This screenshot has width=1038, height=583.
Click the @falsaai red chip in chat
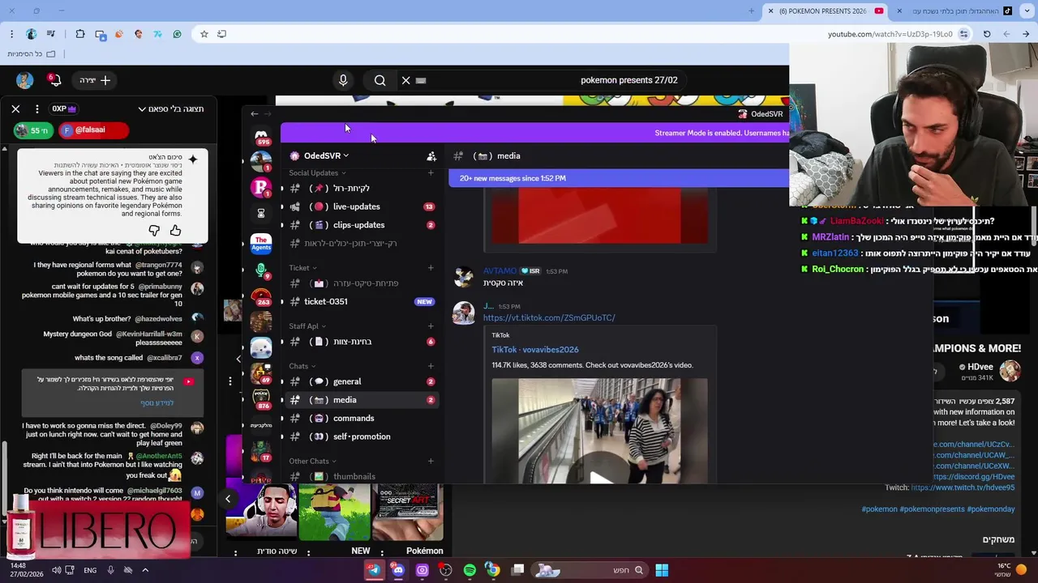[93, 130]
